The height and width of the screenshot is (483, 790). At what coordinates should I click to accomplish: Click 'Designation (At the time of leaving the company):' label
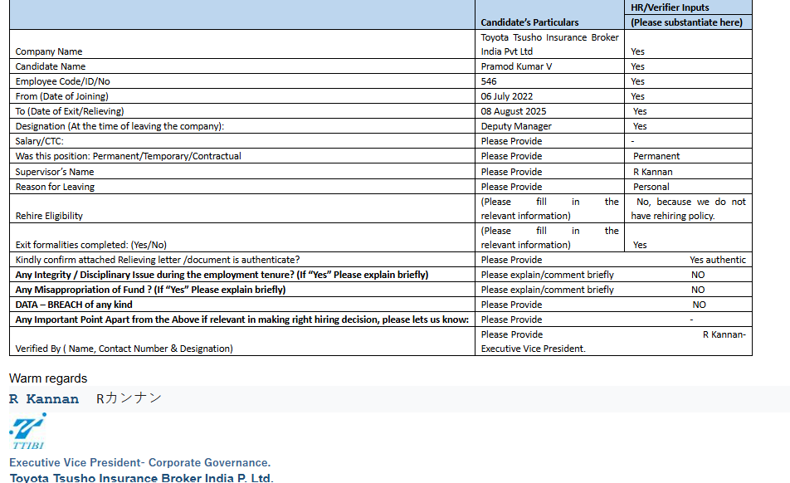click(119, 126)
